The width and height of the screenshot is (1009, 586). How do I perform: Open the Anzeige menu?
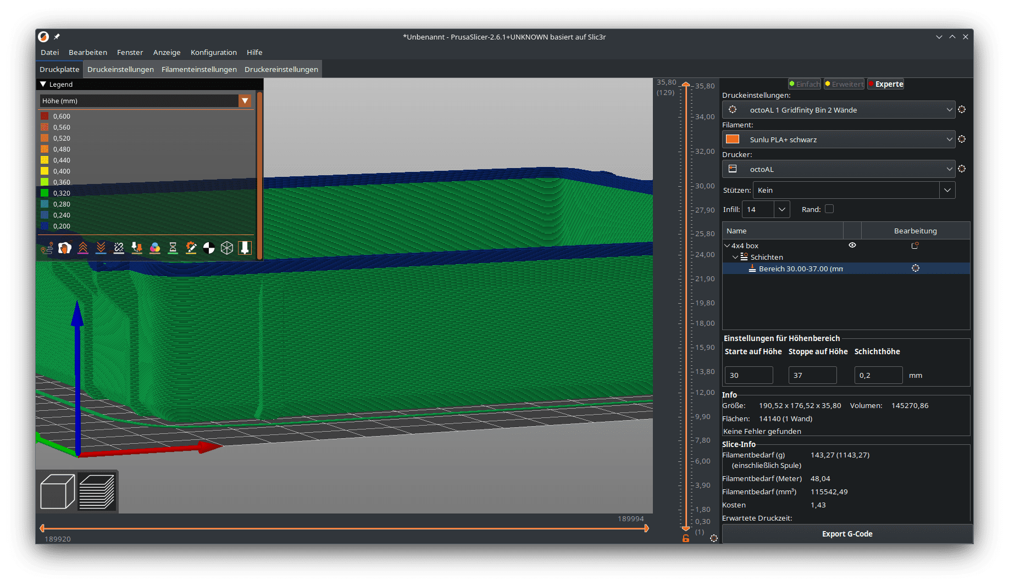pos(167,52)
